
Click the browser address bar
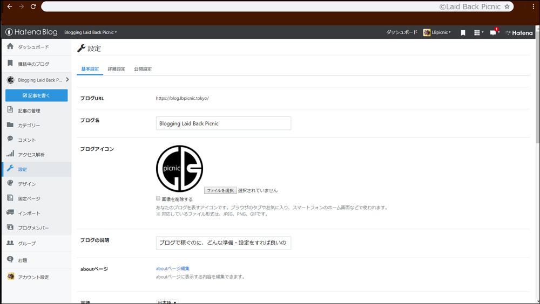(277, 6)
